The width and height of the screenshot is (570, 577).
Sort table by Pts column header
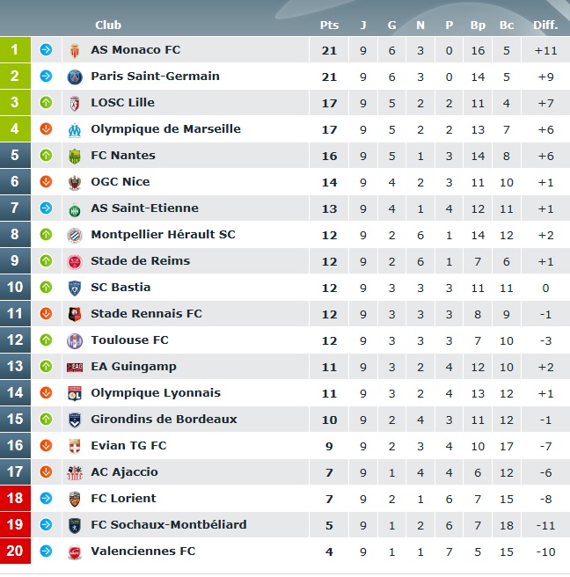(x=329, y=25)
